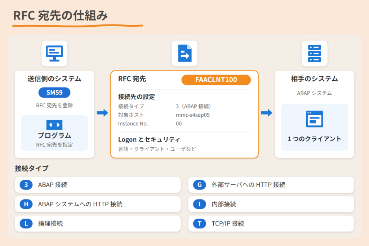Screen dimensions: 369x246
Task: Click the 送信側のシステム heading
Action: 54,79
